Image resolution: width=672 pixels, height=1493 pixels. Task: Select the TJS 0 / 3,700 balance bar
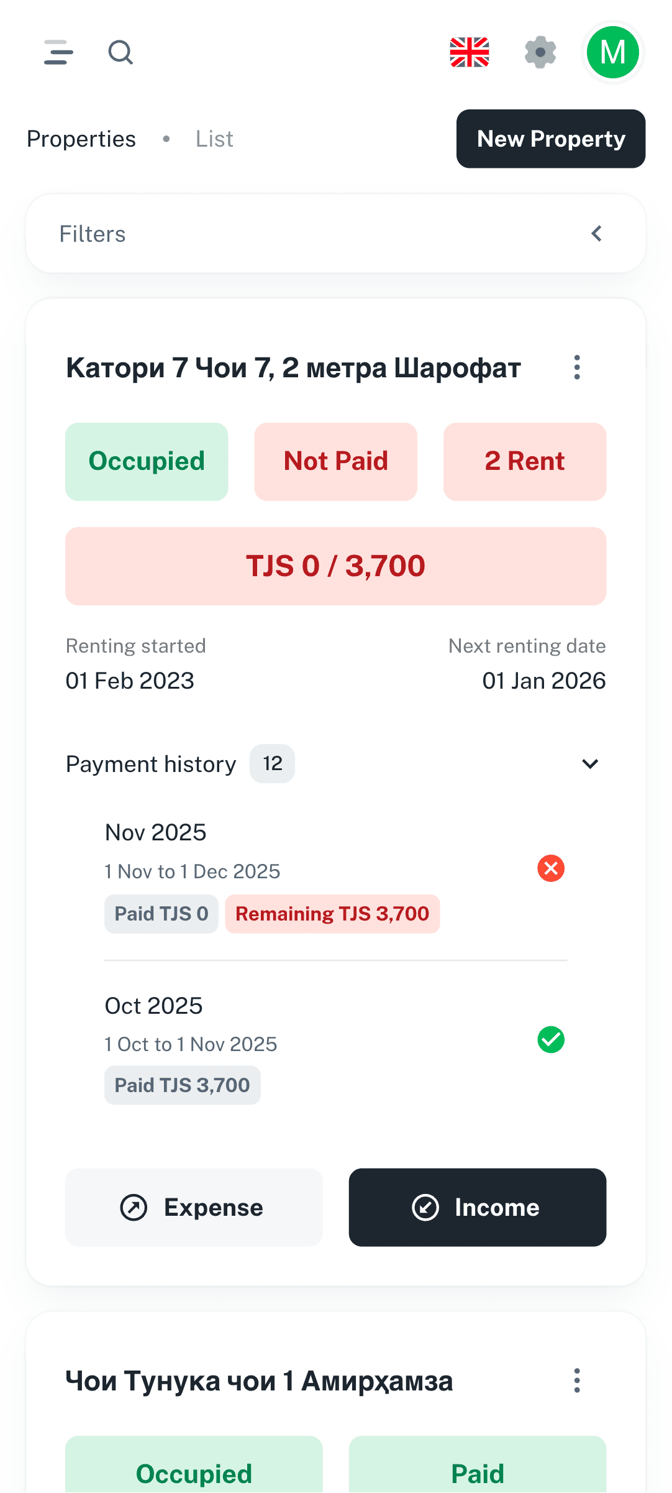(335, 566)
